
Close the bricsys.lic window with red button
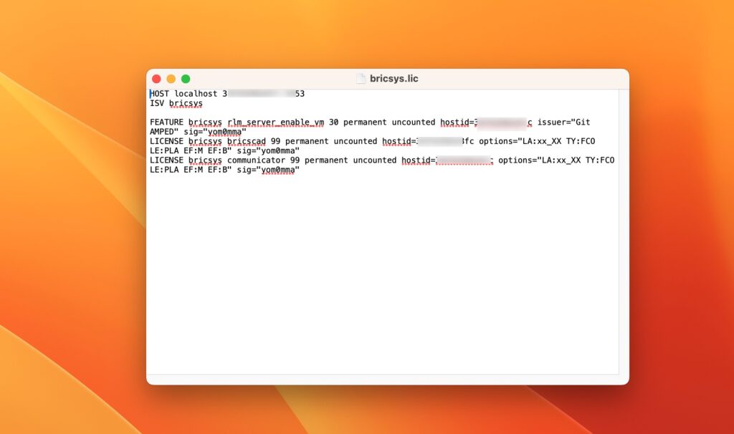pos(156,79)
